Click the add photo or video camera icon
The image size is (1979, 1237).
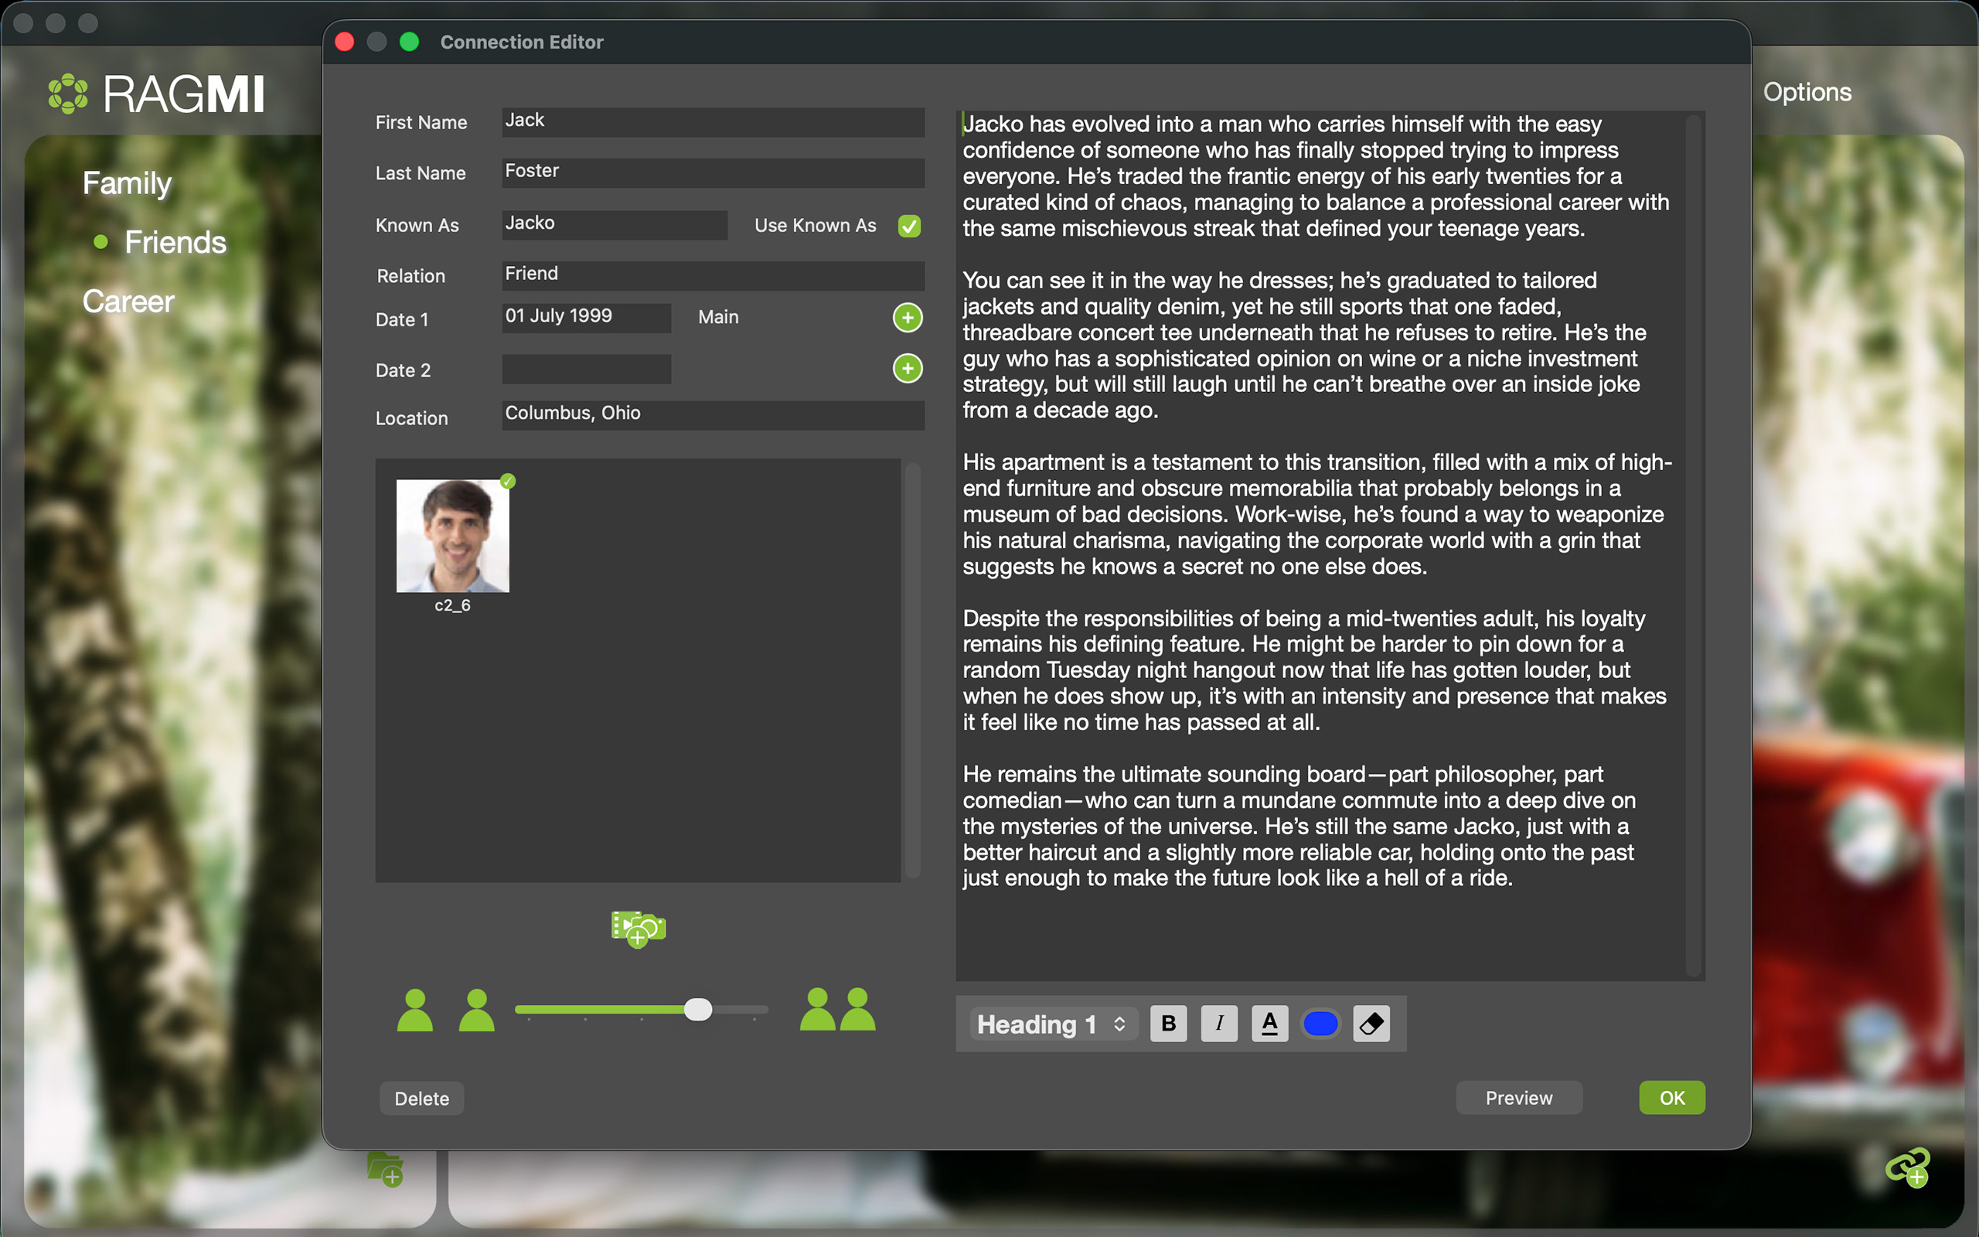pos(638,929)
